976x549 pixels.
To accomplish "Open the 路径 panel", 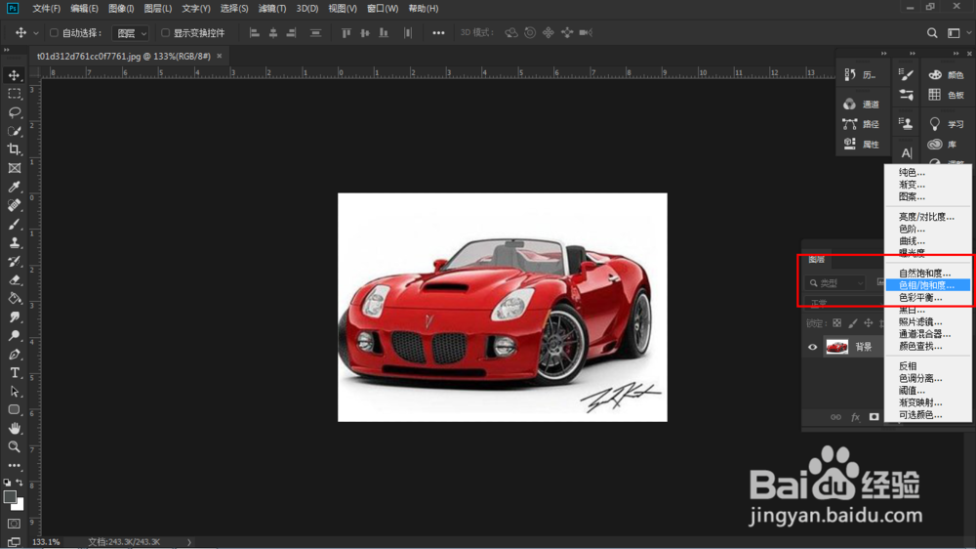I will tap(862, 124).
